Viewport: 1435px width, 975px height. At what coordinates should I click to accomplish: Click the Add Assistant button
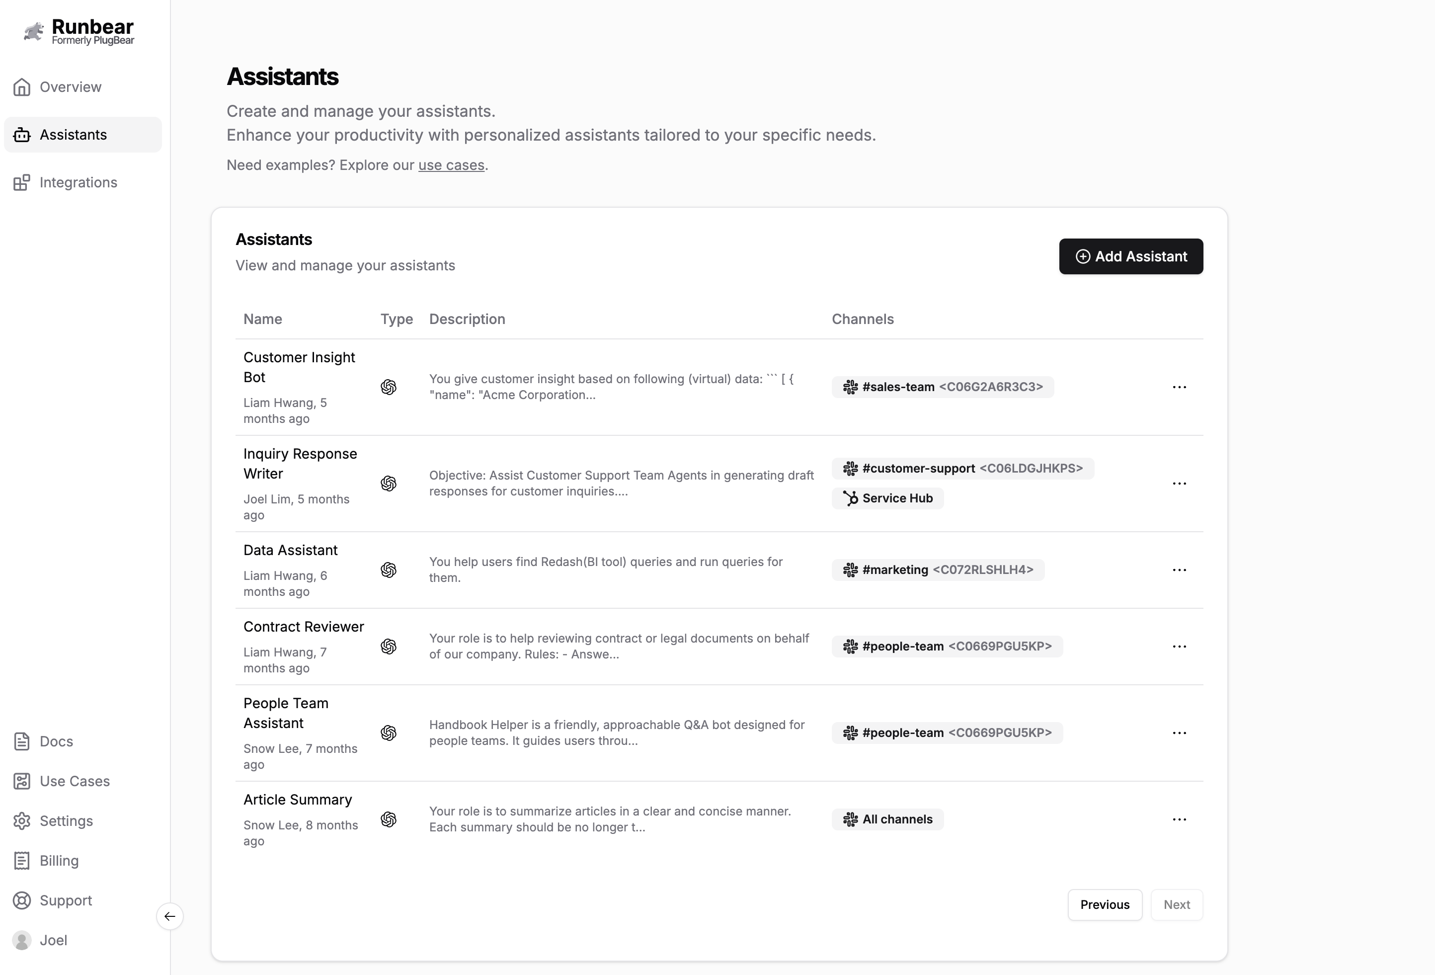[x=1130, y=256]
